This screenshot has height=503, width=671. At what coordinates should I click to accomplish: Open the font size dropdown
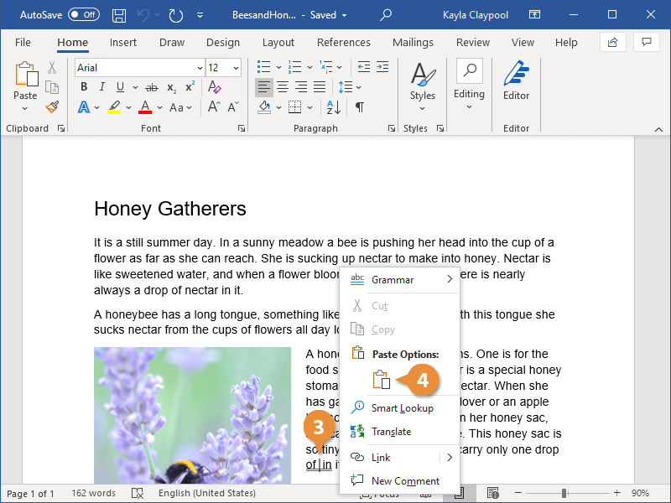tap(224, 68)
